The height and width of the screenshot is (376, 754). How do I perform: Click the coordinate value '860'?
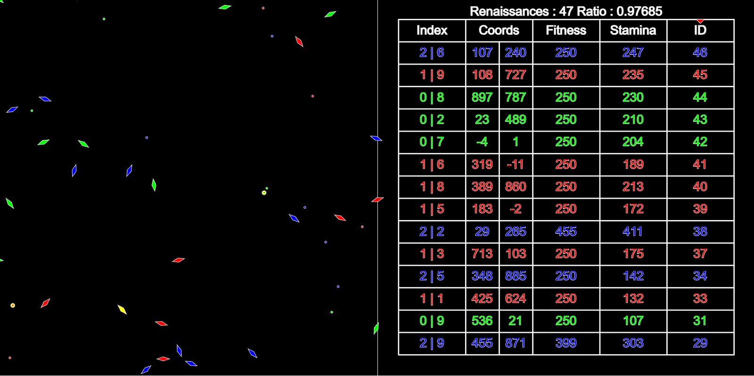(516, 187)
